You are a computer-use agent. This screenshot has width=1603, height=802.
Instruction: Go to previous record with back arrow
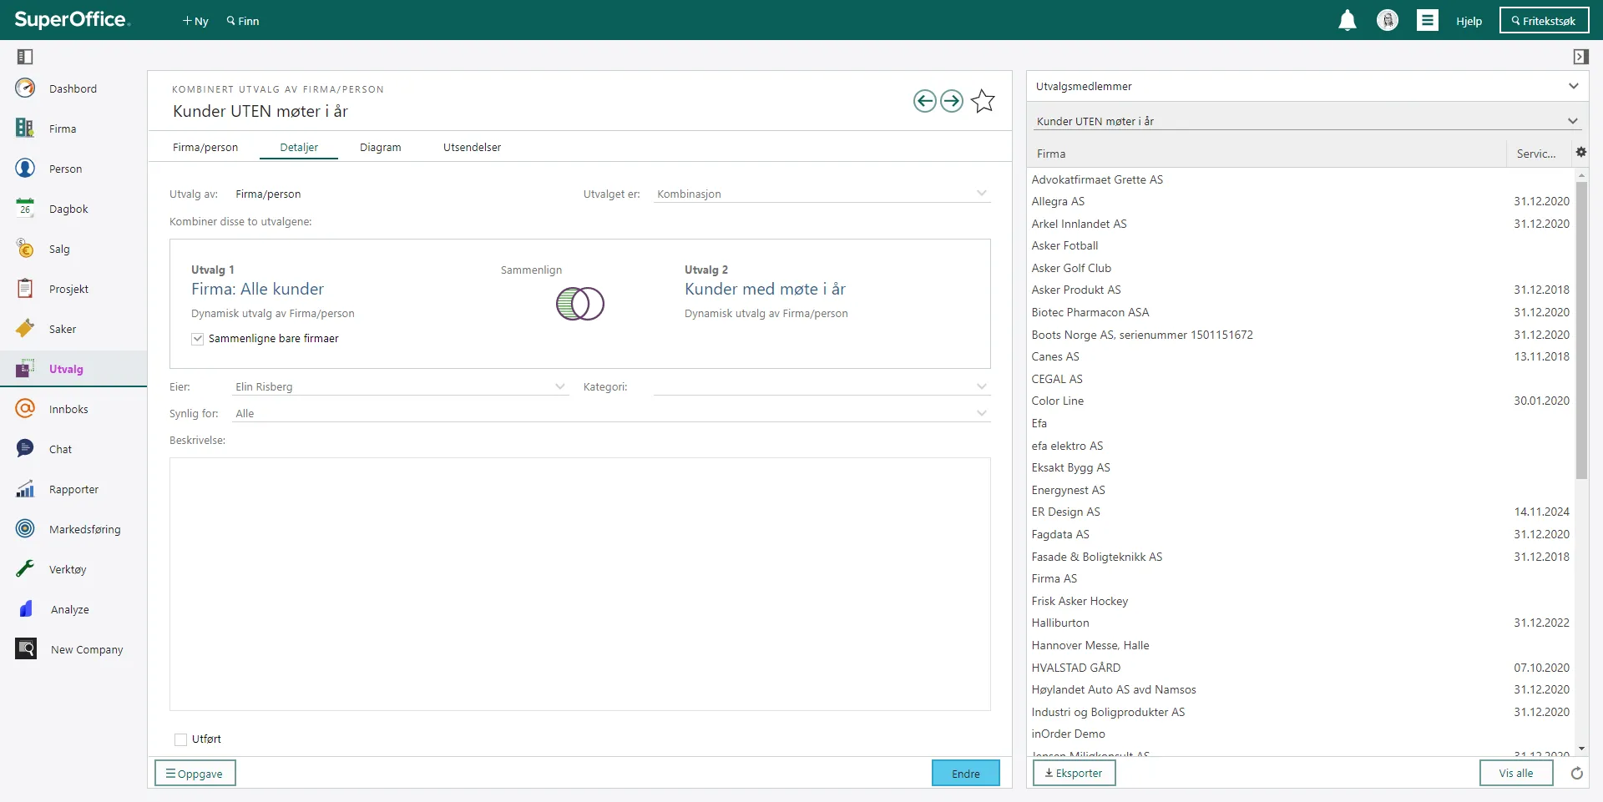[924, 101]
